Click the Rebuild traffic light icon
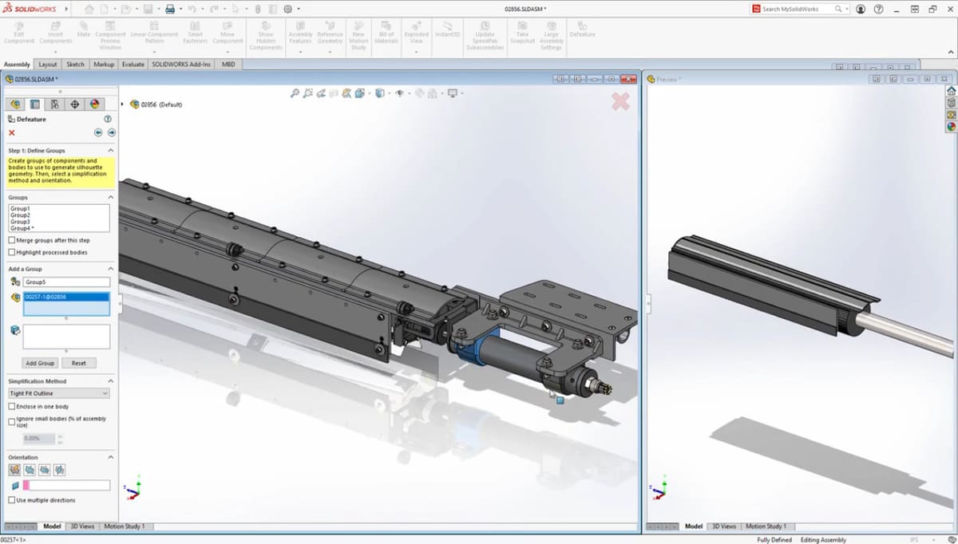Screen dimensions: 958x544 [x=257, y=9]
